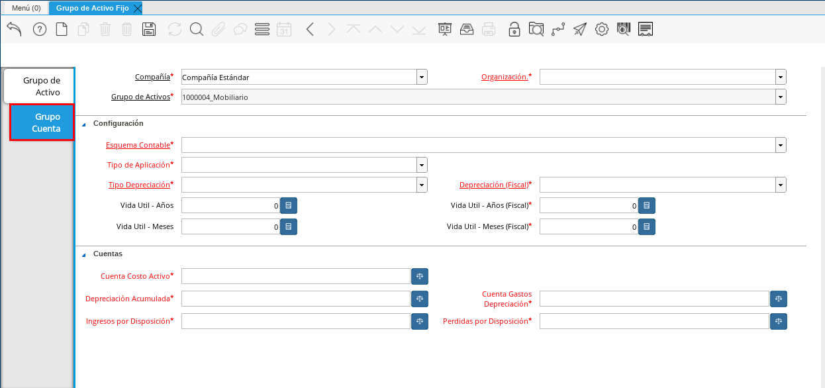Open the Depreciación (Fiscal) dropdown arrow
The image size is (825, 388).
[781, 185]
